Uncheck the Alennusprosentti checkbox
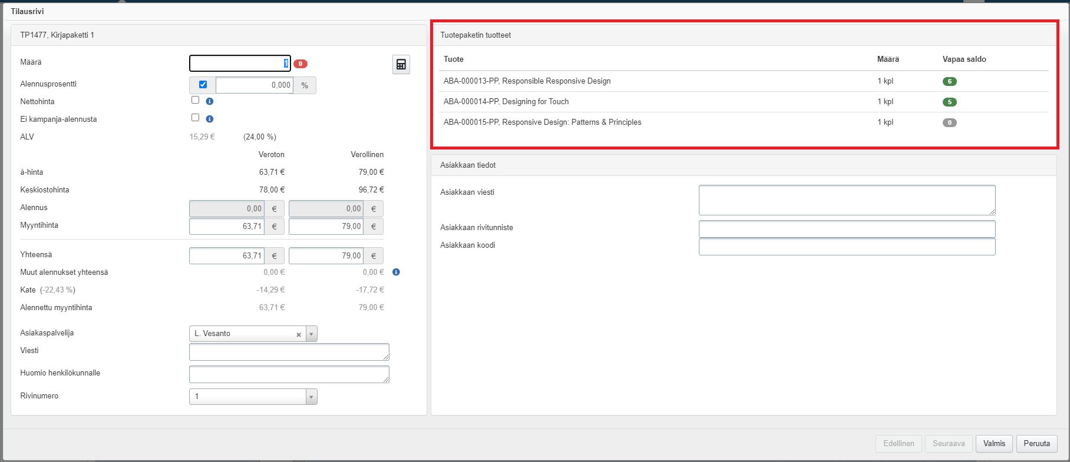The width and height of the screenshot is (1070, 462). pyautogui.click(x=203, y=85)
